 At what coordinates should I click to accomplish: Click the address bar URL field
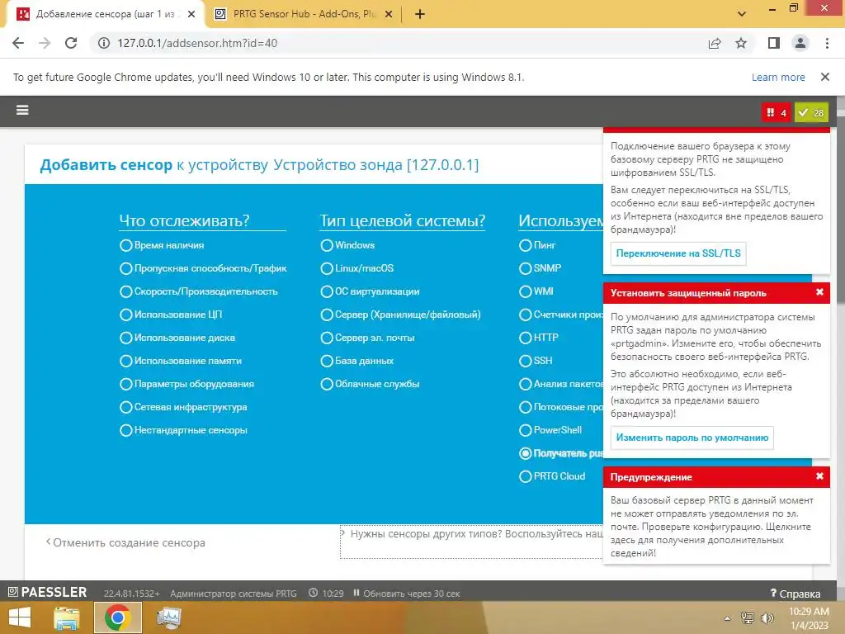point(399,43)
